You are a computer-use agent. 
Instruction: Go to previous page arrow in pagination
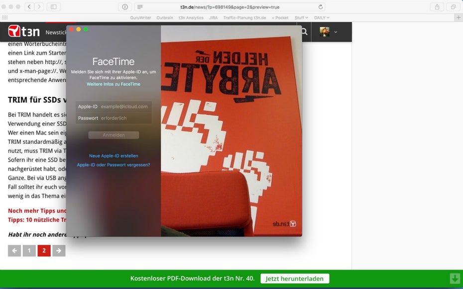click(x=14, y=251)
